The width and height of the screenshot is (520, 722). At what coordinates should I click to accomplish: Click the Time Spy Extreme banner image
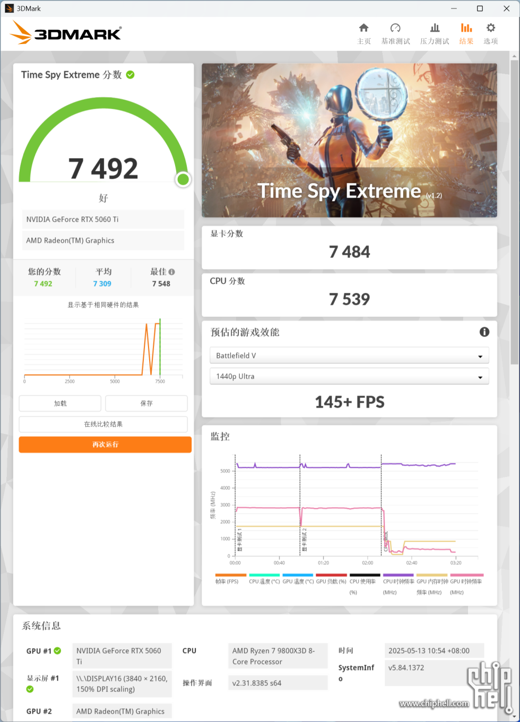pyautogui.click(x=349, y=140)
